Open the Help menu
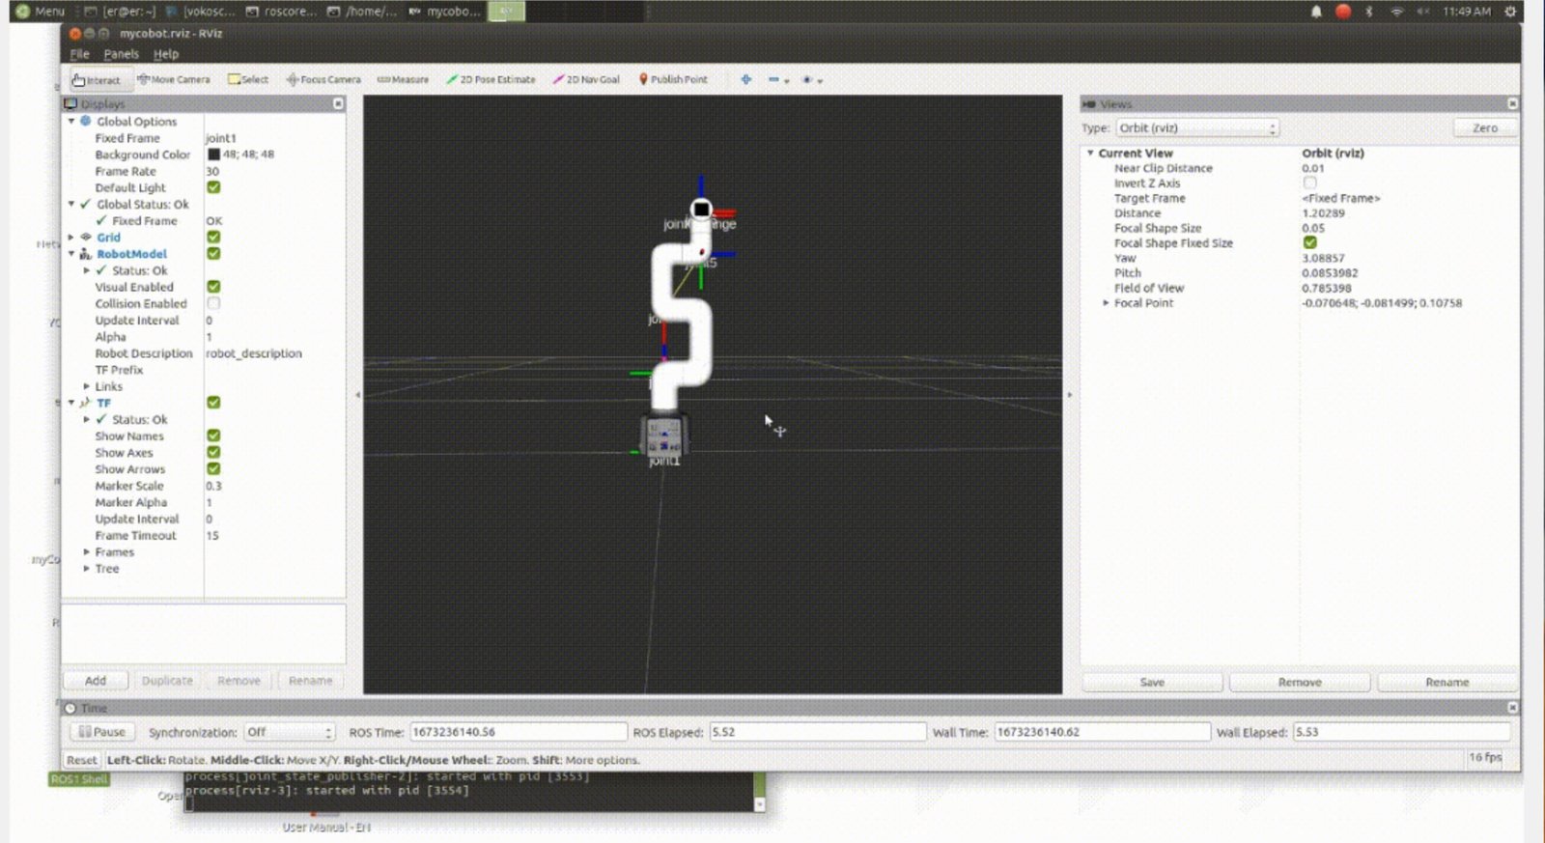This screenshot has height=843, width=1545. pos(166,54)
